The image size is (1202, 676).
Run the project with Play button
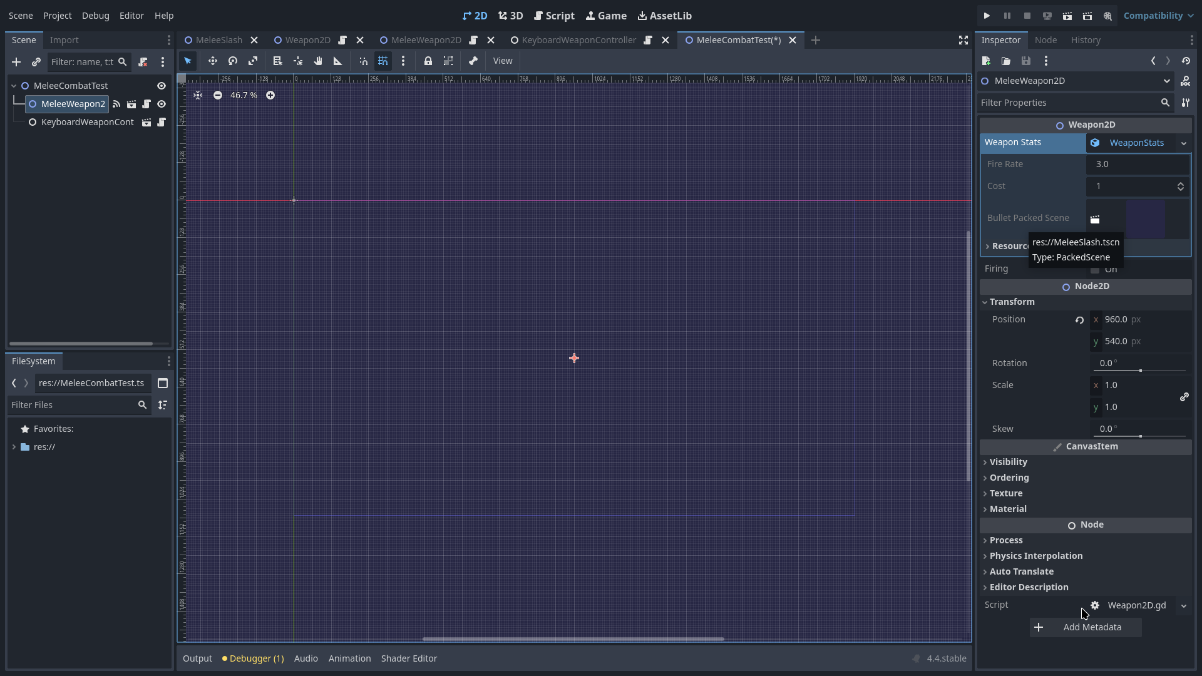point(987,16)
